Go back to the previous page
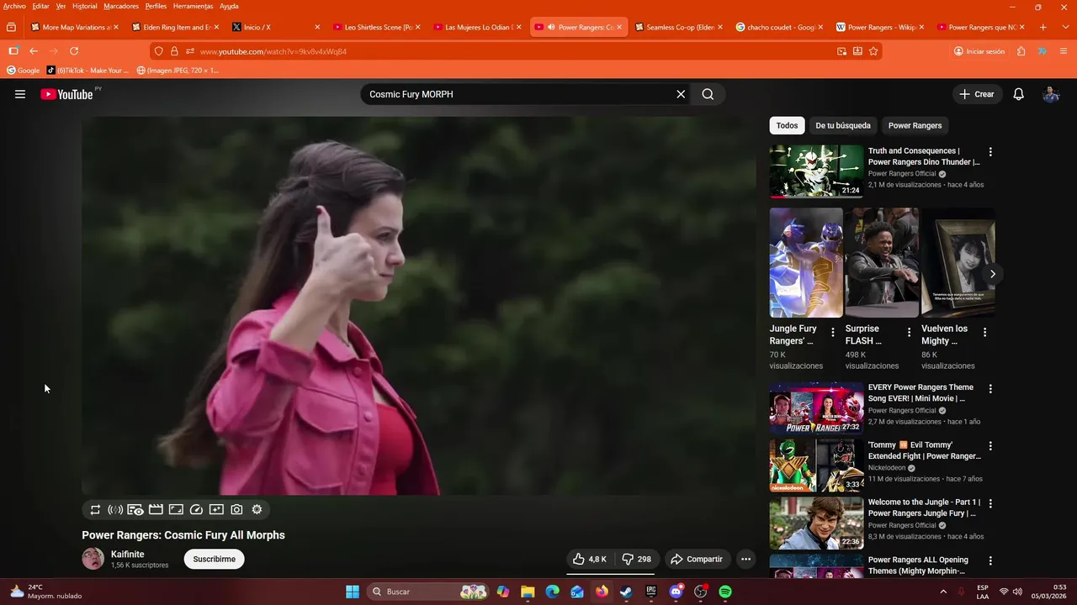 click(34, 51)
